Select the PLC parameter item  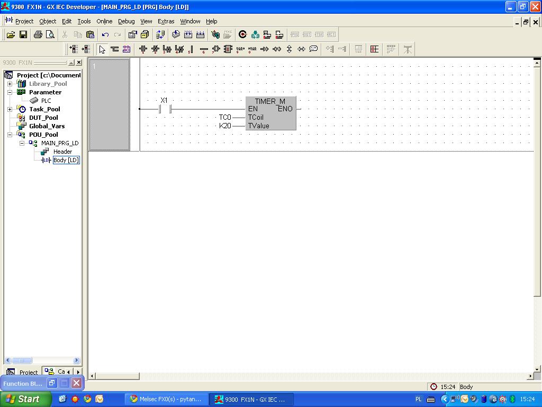[x=46, y=101]
